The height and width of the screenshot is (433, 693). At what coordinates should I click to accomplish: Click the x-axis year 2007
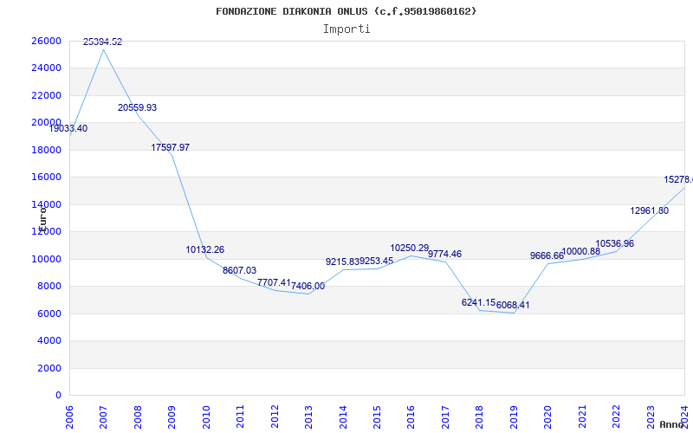[103, 417]
